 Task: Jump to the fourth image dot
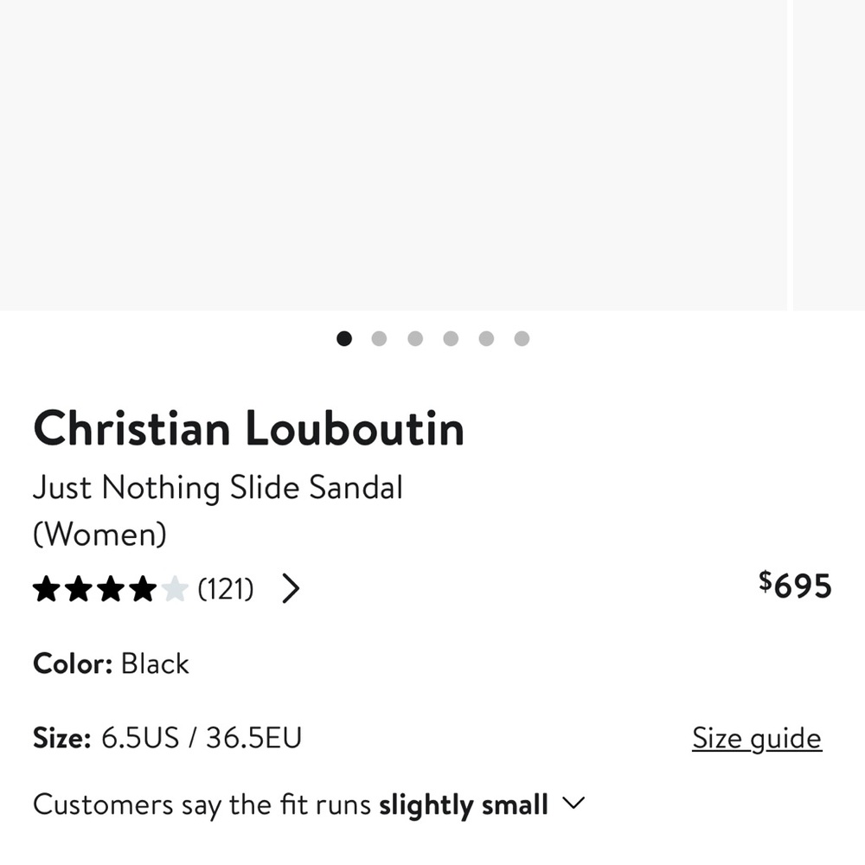click(x=451, y=338)
